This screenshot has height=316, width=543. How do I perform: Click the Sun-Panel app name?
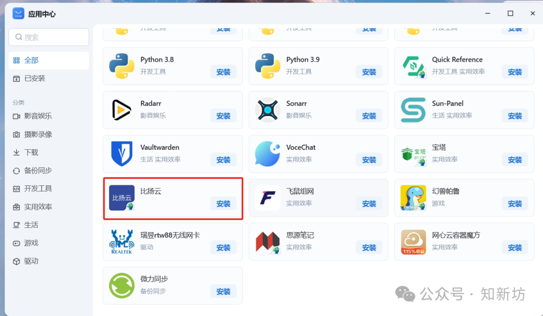447,103
